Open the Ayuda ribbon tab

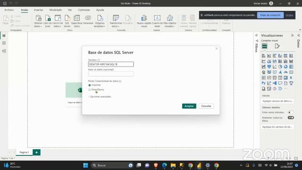click(x=100, y=10)
